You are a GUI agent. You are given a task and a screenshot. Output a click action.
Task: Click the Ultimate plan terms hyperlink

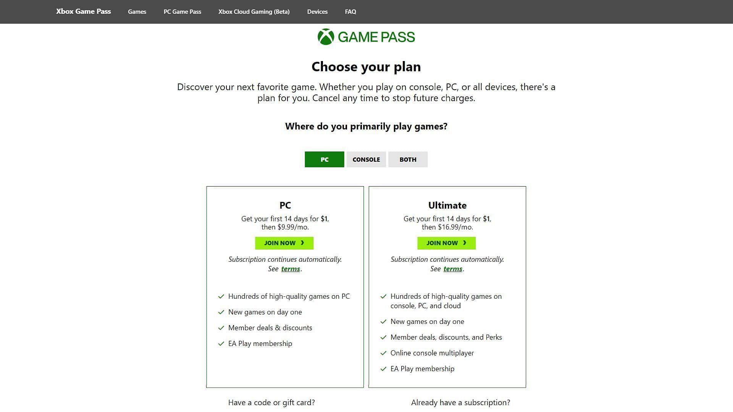click(452, 269)
